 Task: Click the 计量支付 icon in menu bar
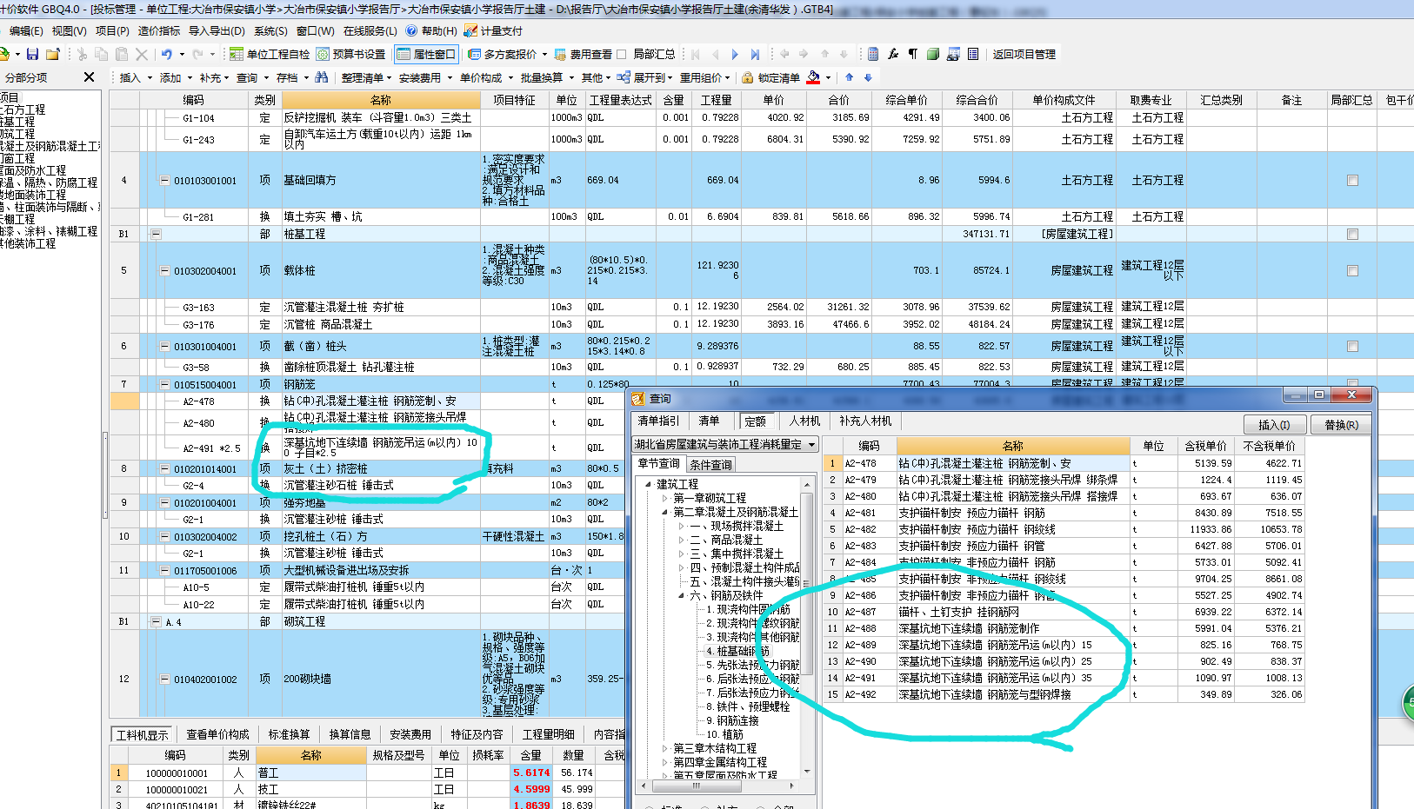[x=470, y=30]
